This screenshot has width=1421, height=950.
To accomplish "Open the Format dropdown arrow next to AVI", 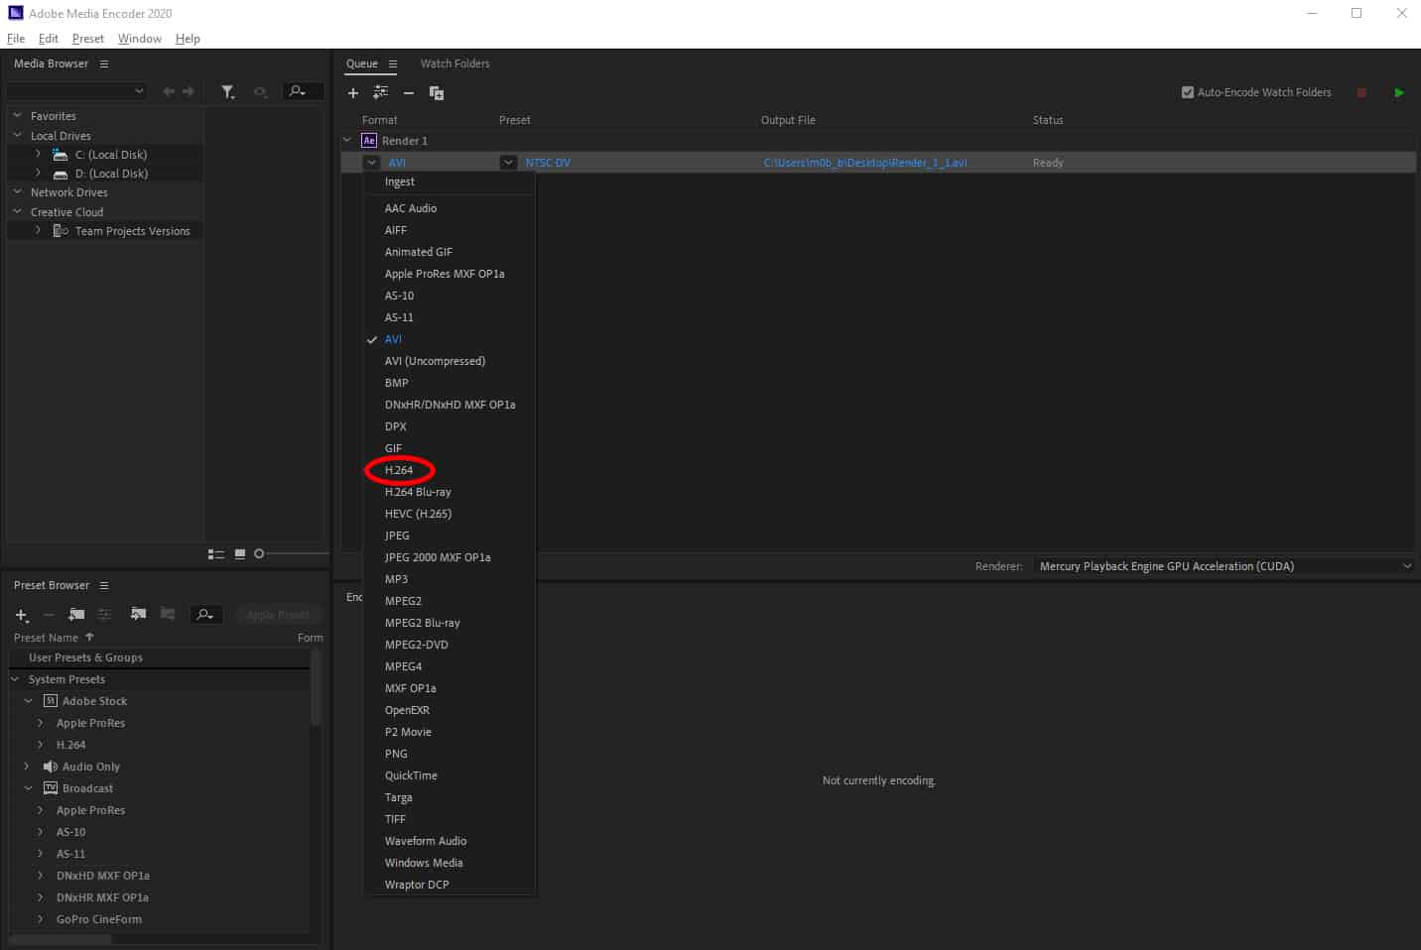I will click(371, 163).
